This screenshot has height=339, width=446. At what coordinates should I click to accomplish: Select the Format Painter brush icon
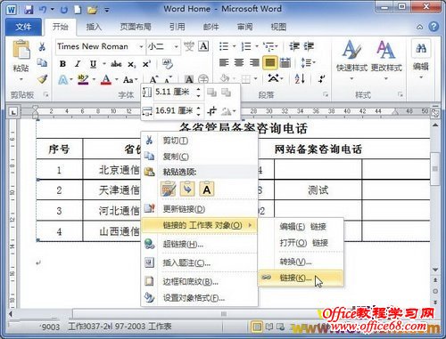42,79
